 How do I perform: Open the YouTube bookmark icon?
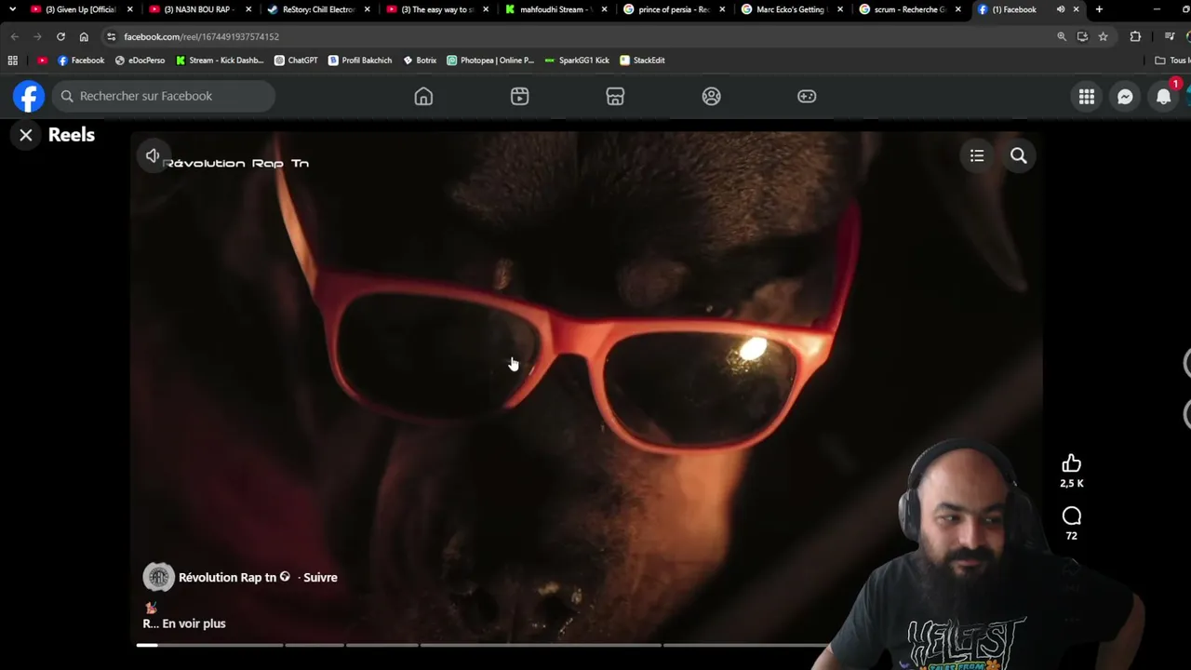point(42,60)
